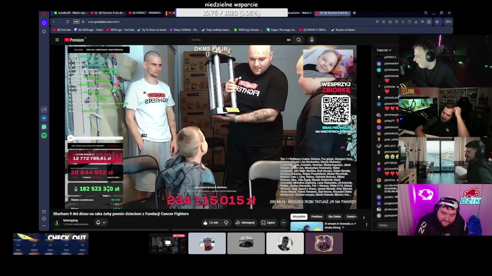This screenshot has height=276, width=492.
Task: Expand the Top chat dropdown
Action: tap(384, 50)
